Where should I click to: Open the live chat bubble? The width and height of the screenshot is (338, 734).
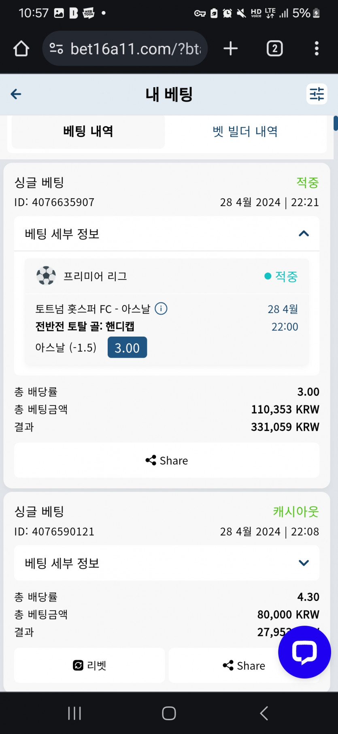click(304, 652)
